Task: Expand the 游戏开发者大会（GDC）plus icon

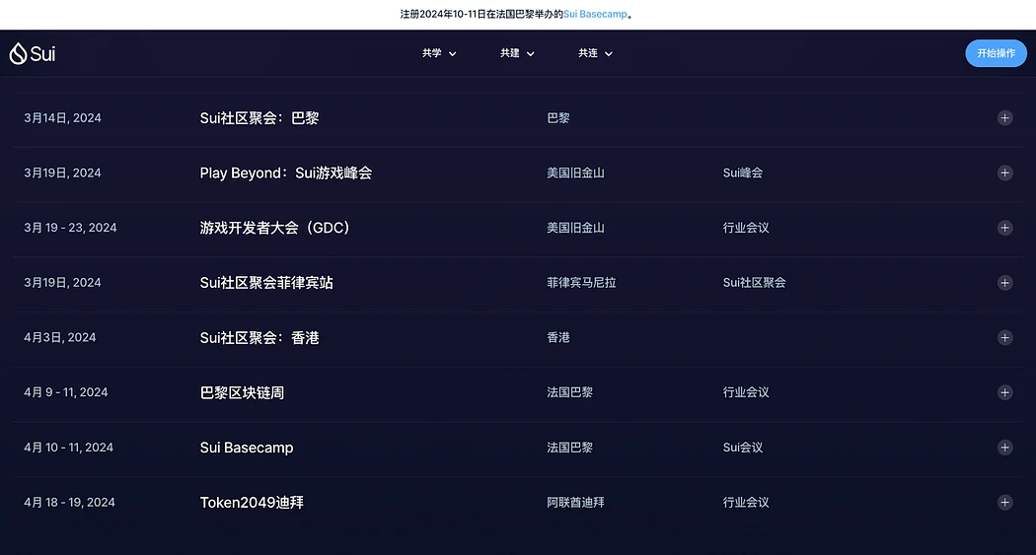Action: coord(1005,228)
